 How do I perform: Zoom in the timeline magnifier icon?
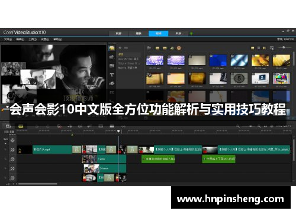[x=259, y=126]
